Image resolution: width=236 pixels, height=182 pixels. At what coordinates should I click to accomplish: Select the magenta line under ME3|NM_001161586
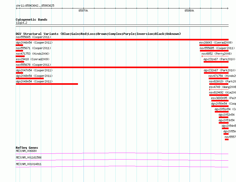(122, 160)
